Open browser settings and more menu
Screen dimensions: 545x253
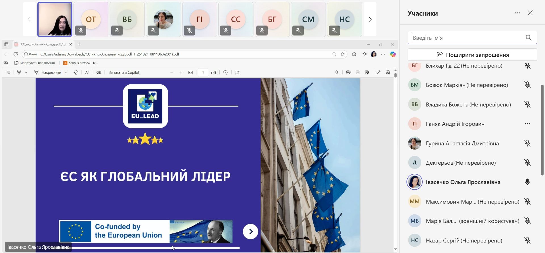(x=383, y=54)
